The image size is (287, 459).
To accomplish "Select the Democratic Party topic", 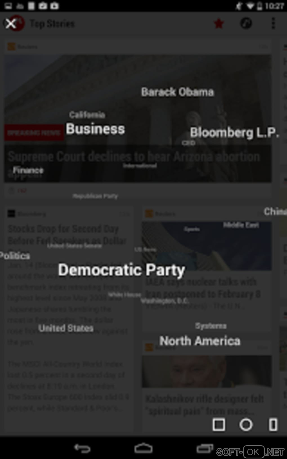I will pos(122,270).
